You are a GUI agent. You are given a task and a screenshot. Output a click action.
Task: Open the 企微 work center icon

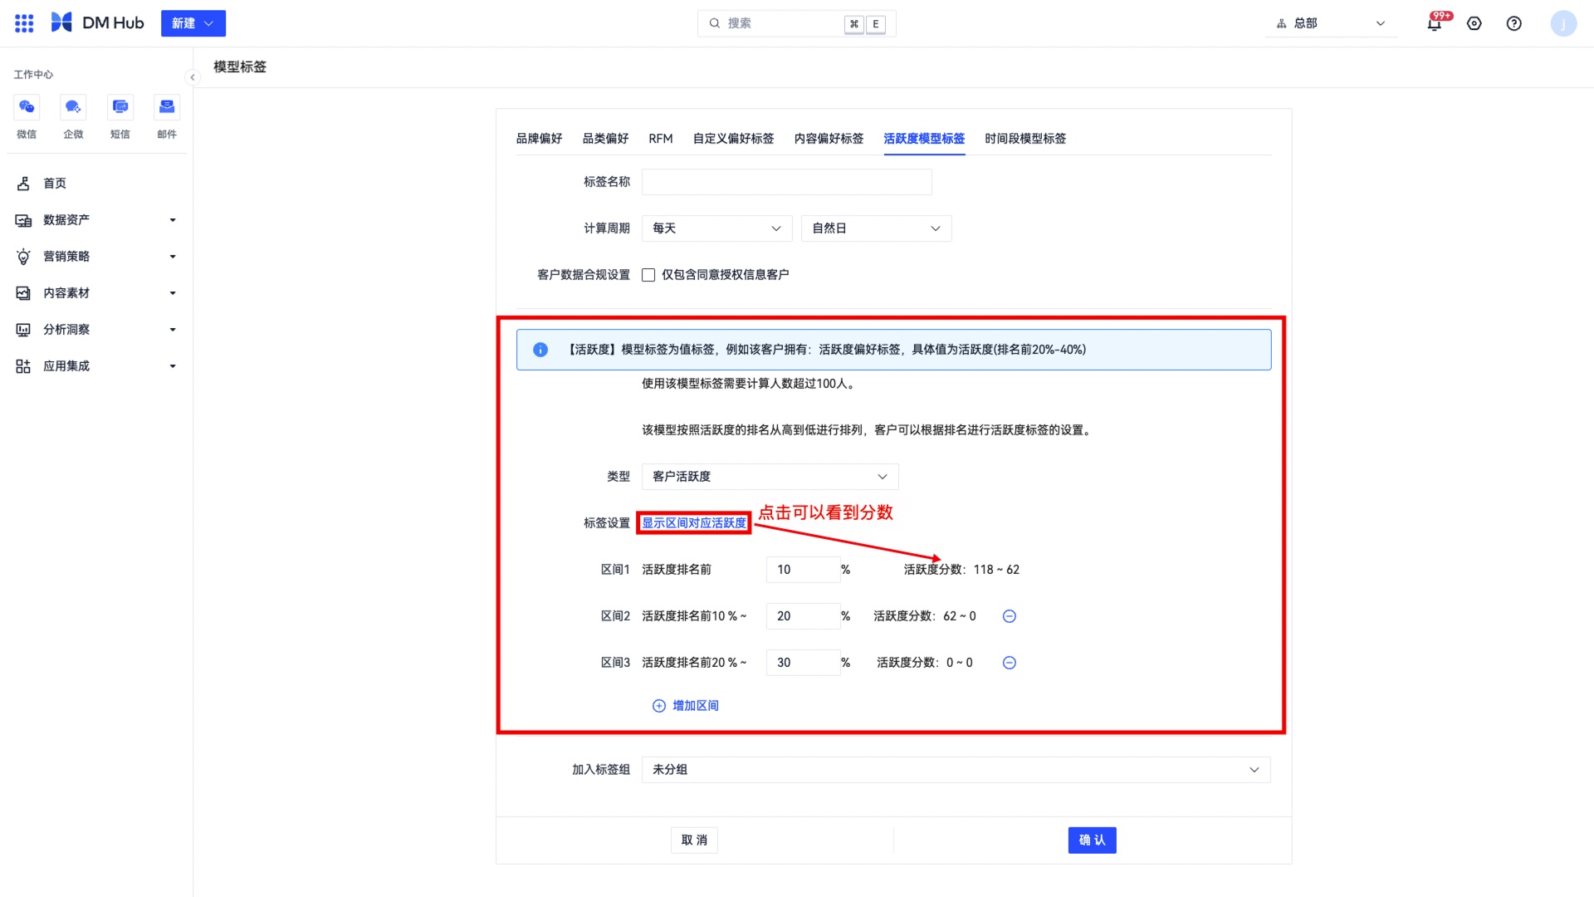click(73, 107)
